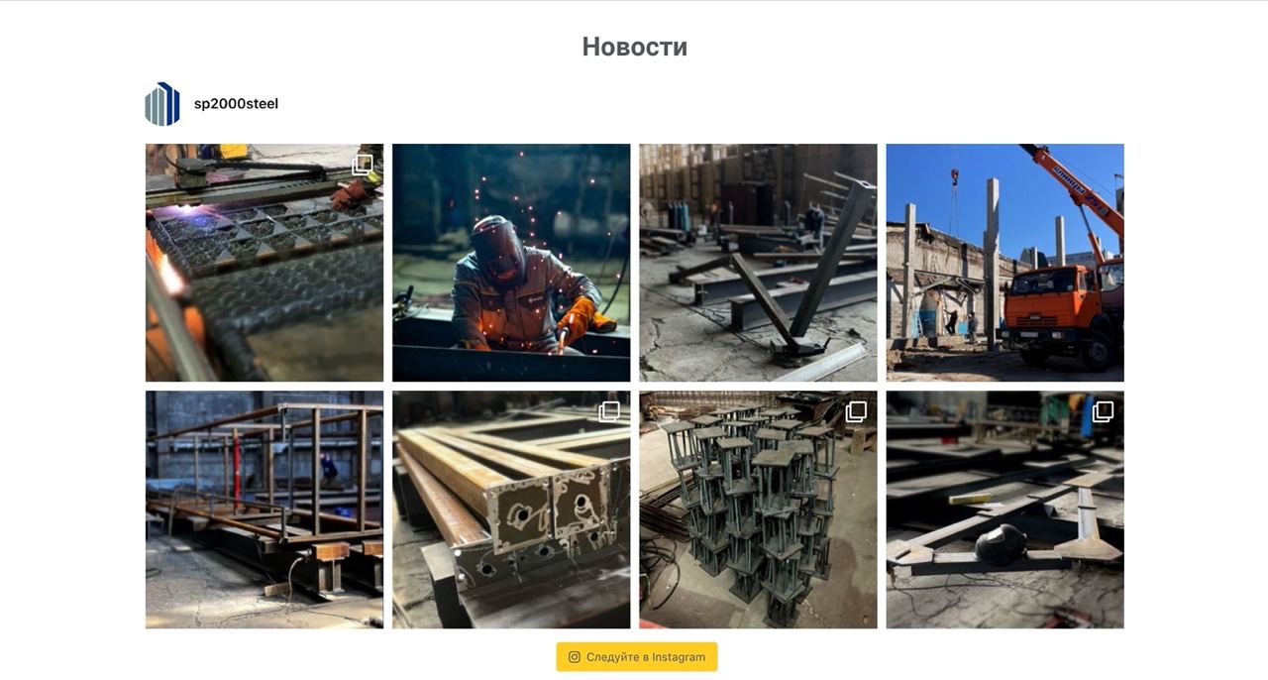Open the angled steel column photo
Image resolution: width=1268 pixels, height=680 pixels.
pos(758,263)
